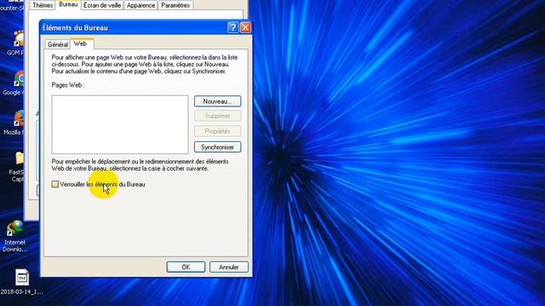The image size is (545, 306).
Task: Select the Internet Download Manager desktop icon
Action: pyautogui.click(x=14, y=236)
